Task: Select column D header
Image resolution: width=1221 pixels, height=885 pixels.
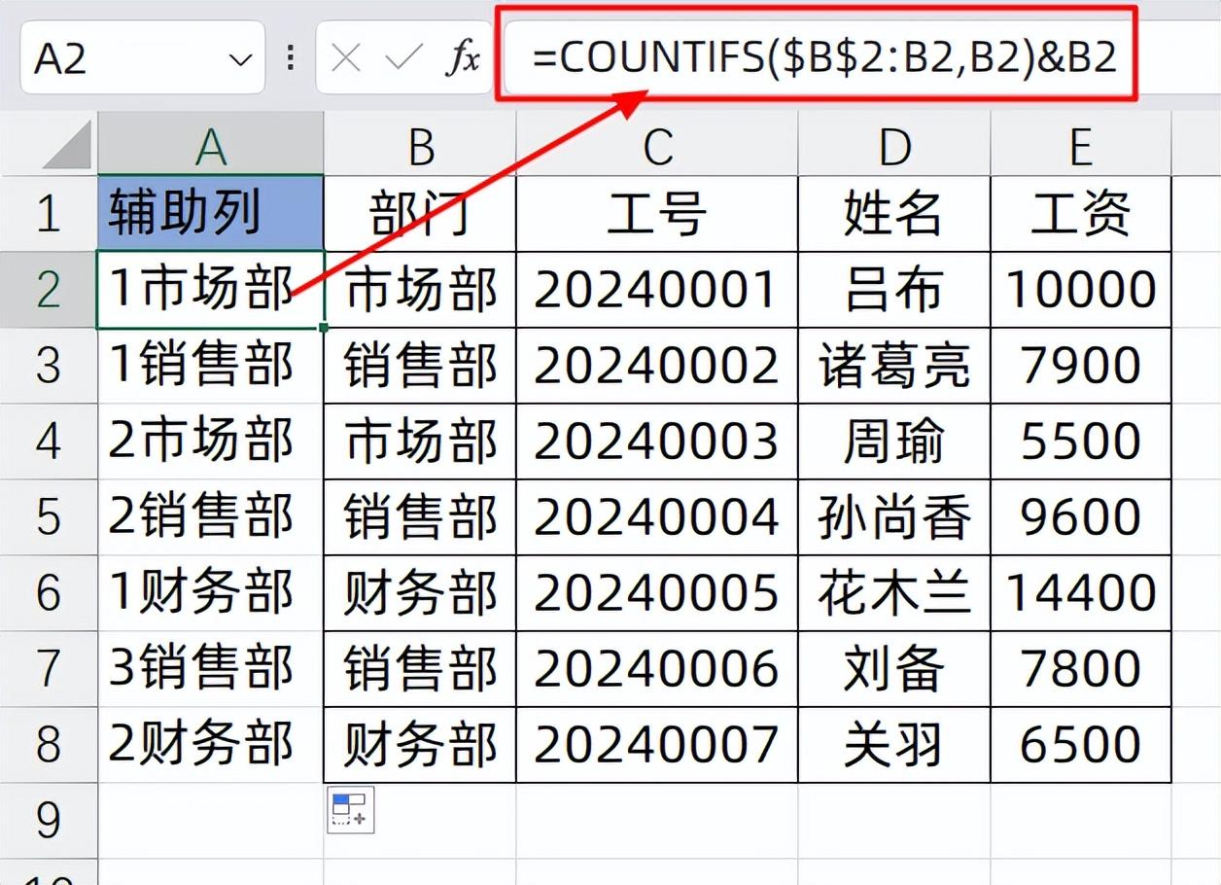Action: (x=893, y=146)
